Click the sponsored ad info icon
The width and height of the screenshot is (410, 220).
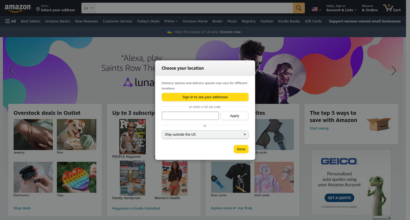click(x=389, y=218)
